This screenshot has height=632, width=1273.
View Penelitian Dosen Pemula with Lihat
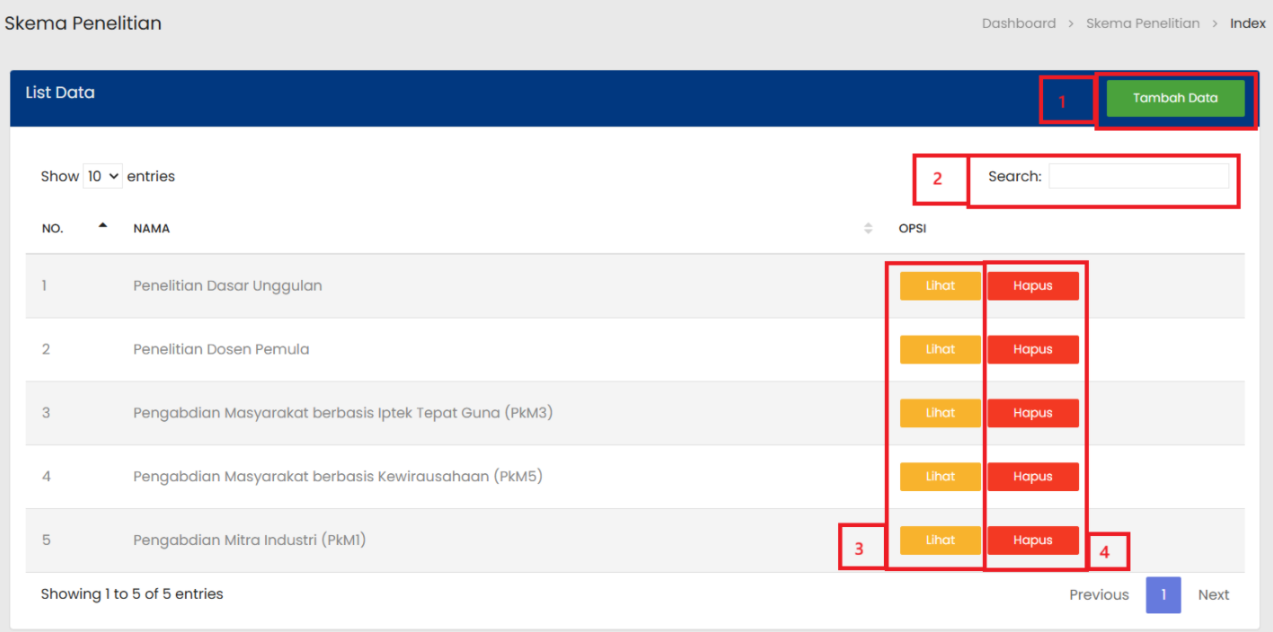pos(940,349)
